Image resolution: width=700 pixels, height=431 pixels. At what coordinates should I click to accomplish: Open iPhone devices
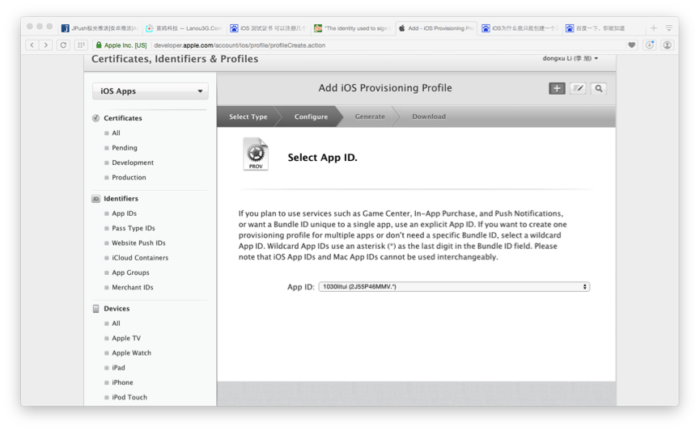pos(122,382)
